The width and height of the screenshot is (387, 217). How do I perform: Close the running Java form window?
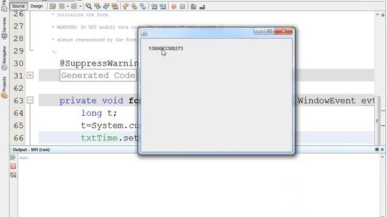[x=284, y=31]
